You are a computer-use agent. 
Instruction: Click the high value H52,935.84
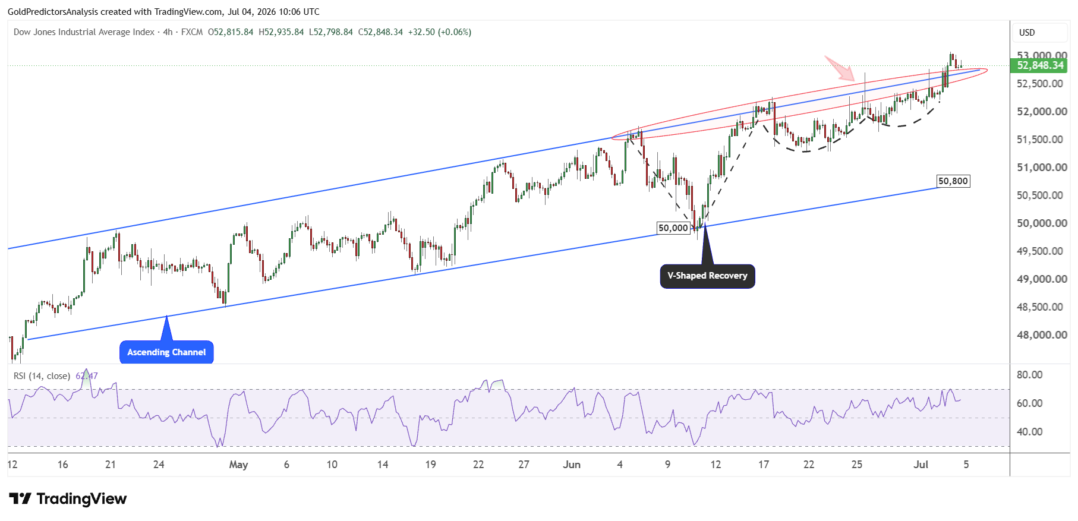[x=281, y=32]
